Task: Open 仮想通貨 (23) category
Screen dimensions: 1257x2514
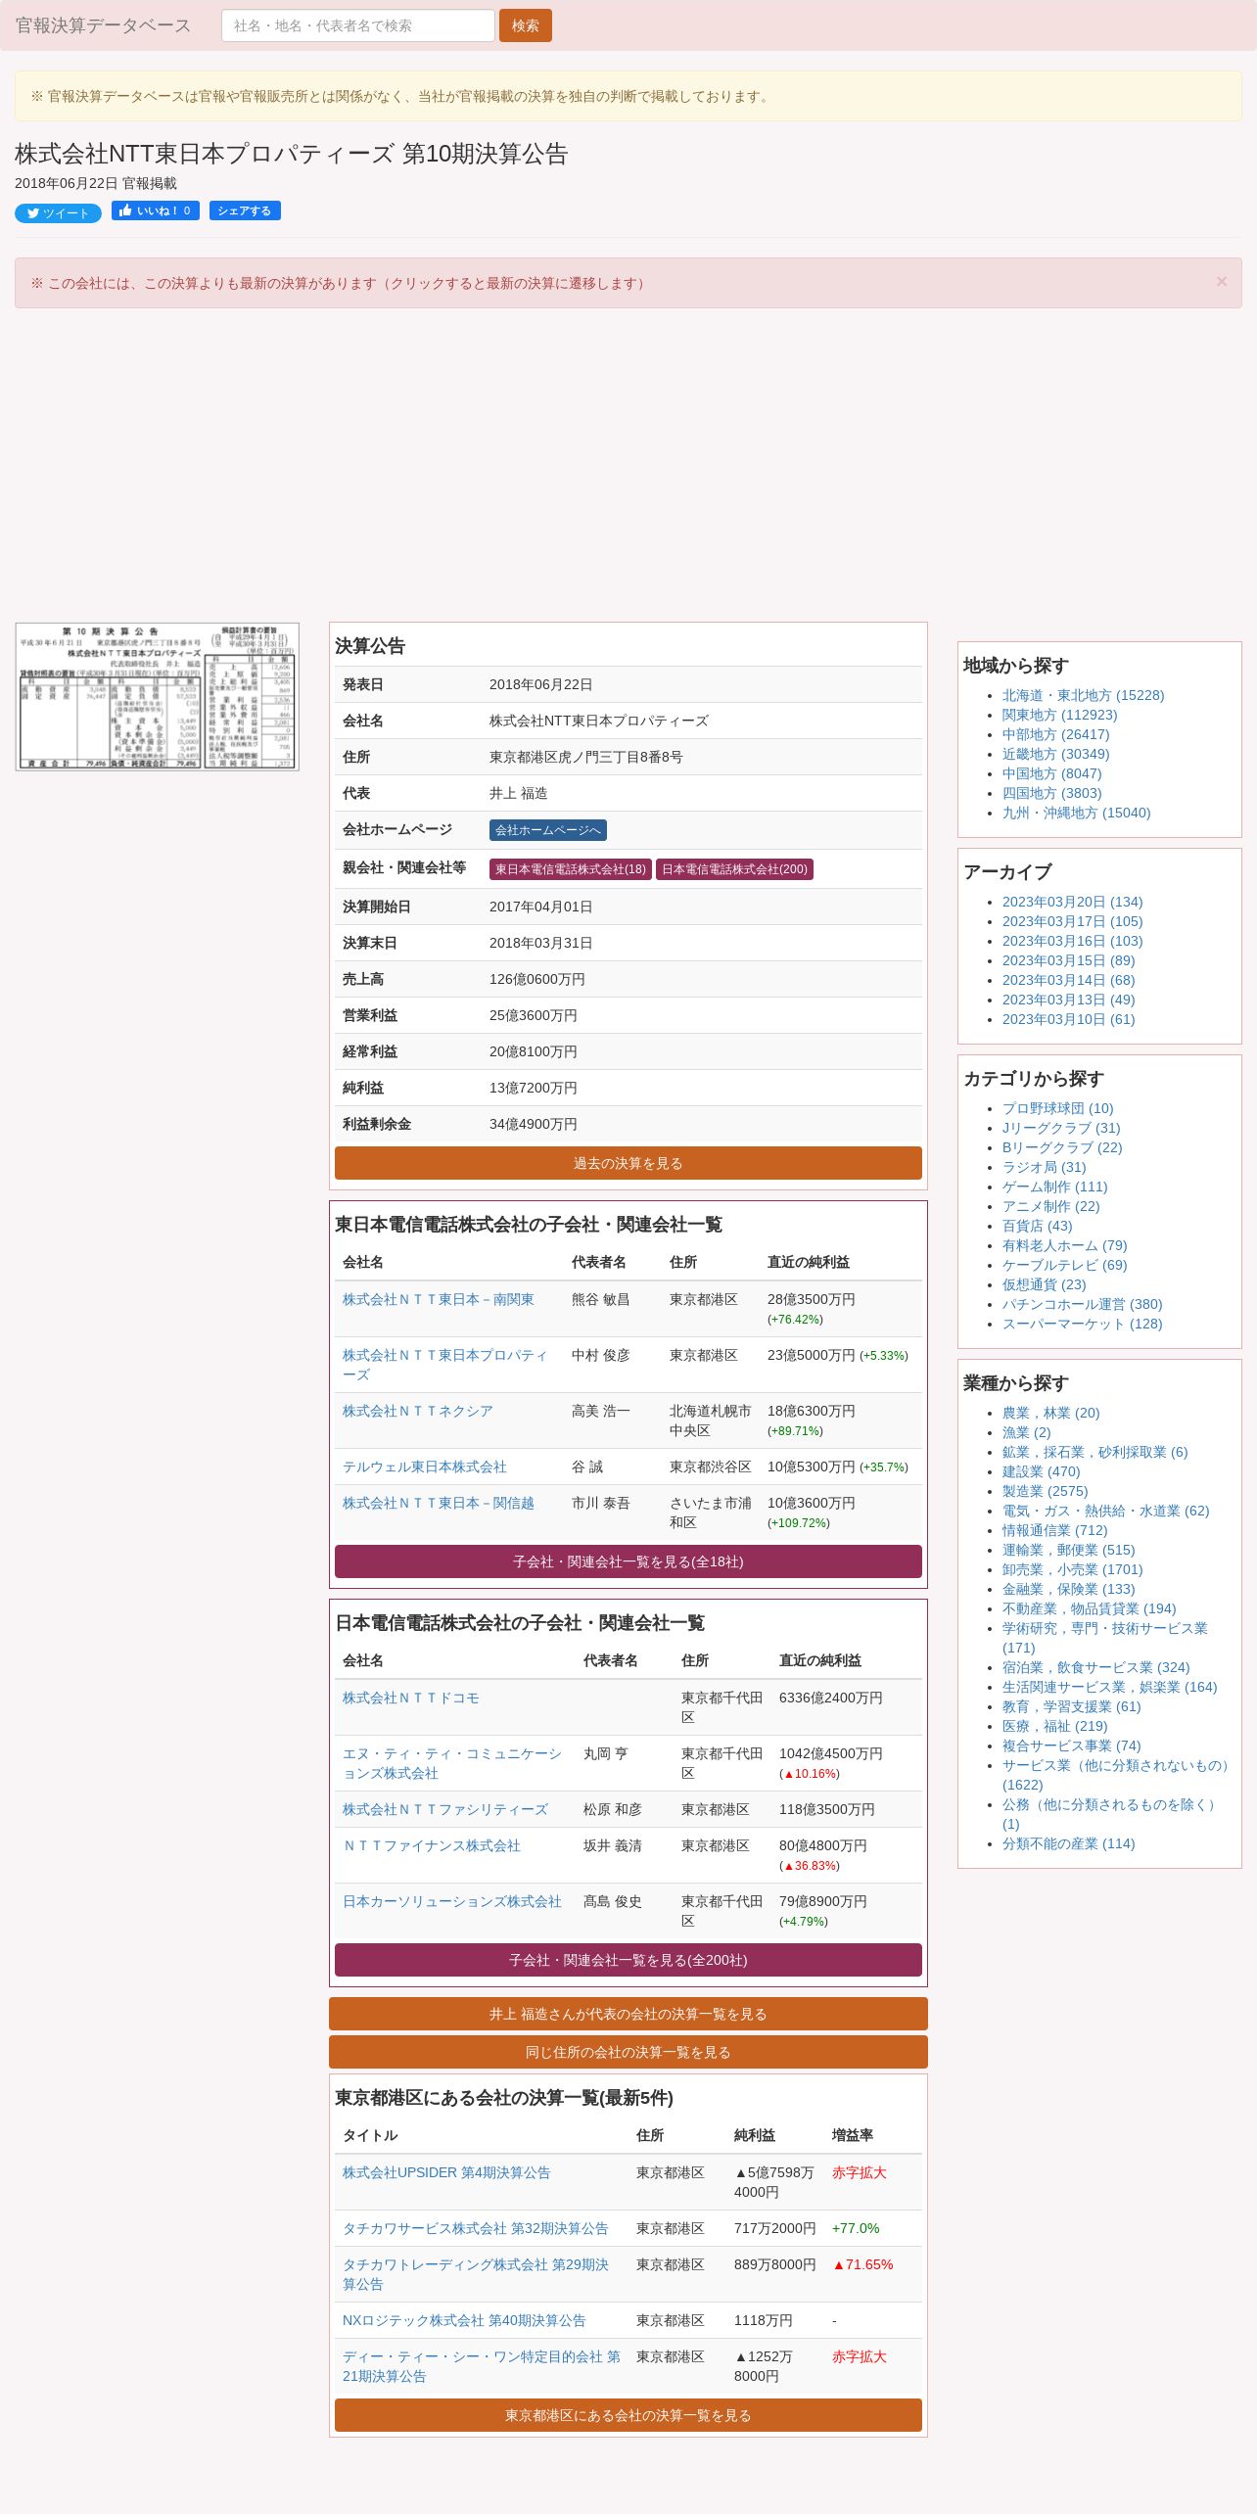Action: pos(1044,1284)
